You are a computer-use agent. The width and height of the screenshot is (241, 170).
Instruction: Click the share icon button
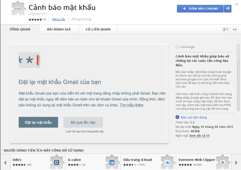[x=228, y=9]
